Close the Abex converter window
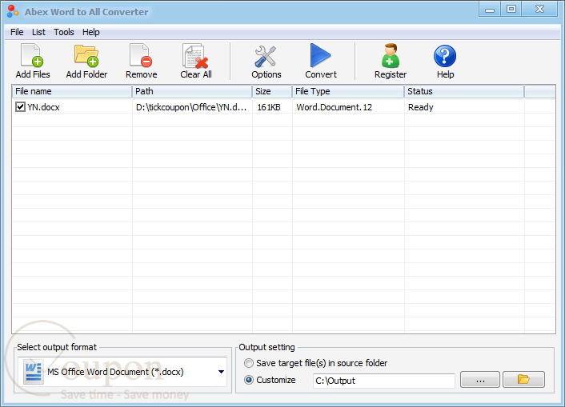Image resolution: width=565 pixels, height=407 pixels. pyautogui.click(x=539, y=10)
